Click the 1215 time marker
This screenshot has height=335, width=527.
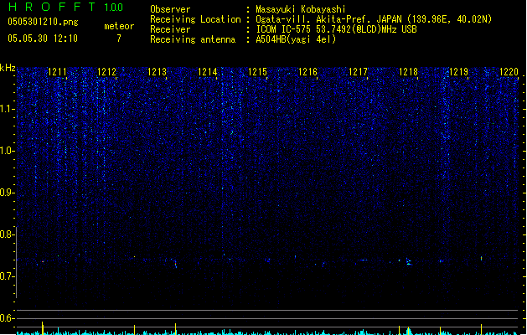258,72
